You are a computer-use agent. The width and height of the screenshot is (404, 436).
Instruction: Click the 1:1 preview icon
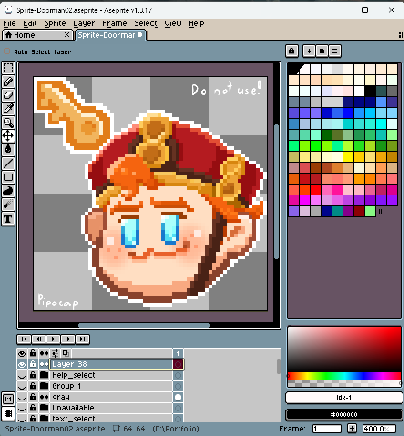(8, 399)
